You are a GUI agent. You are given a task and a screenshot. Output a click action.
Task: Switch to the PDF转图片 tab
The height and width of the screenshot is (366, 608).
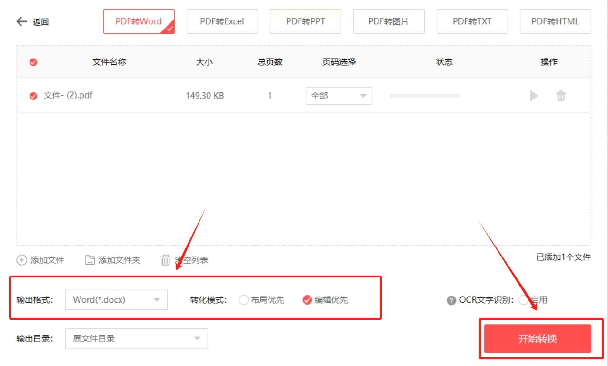point(389,21)
